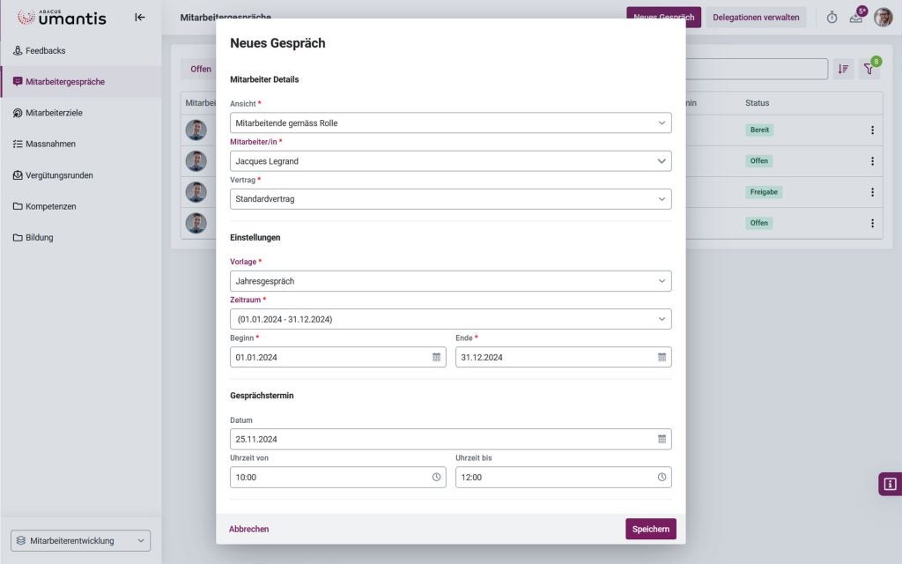Open the info panel icon at right edge
The height and width of the screenshot is (564, 902).
pyautogui.click(x=890, y=484)
